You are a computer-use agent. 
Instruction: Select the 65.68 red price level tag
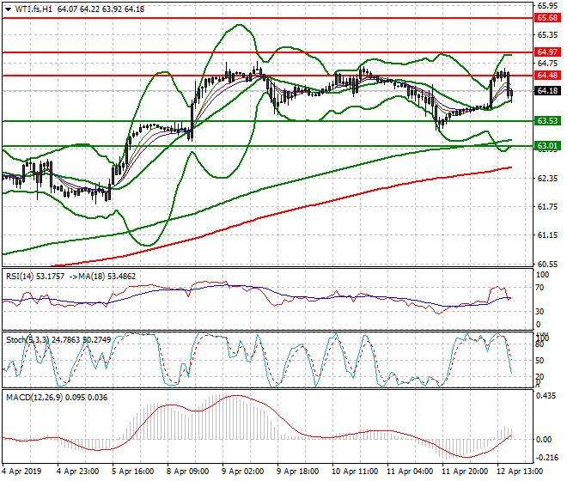click(x=547, y=17)
